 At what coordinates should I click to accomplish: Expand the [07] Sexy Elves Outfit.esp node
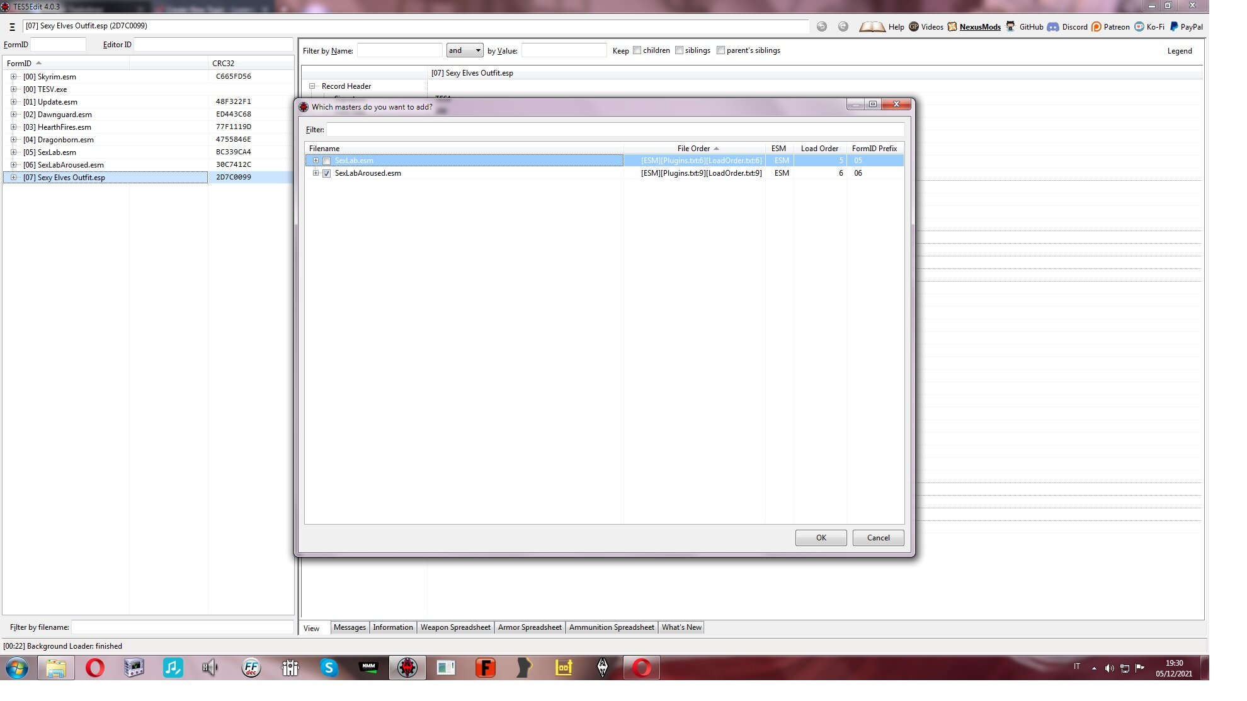point(13,178)
